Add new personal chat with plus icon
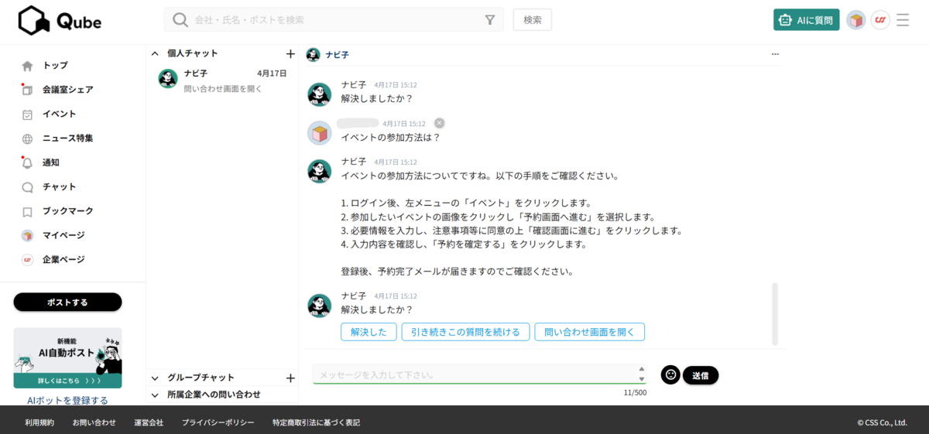 click(290, 54)
